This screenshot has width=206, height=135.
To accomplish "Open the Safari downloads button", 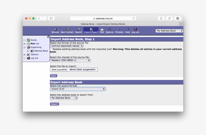I will pyautogui.click(x=178, y=18).
